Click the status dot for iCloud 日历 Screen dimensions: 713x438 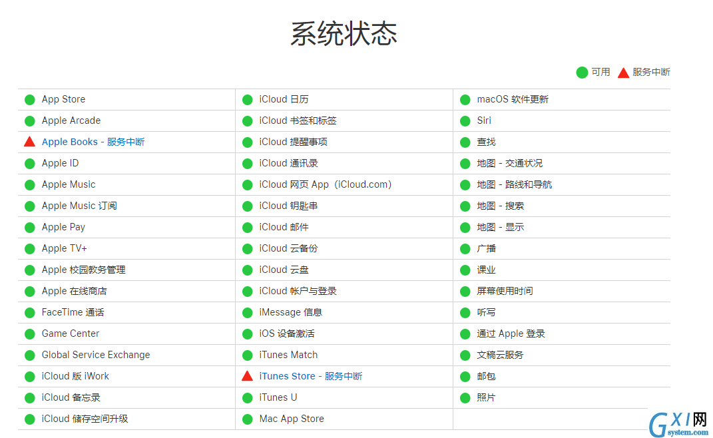[248, 100]
